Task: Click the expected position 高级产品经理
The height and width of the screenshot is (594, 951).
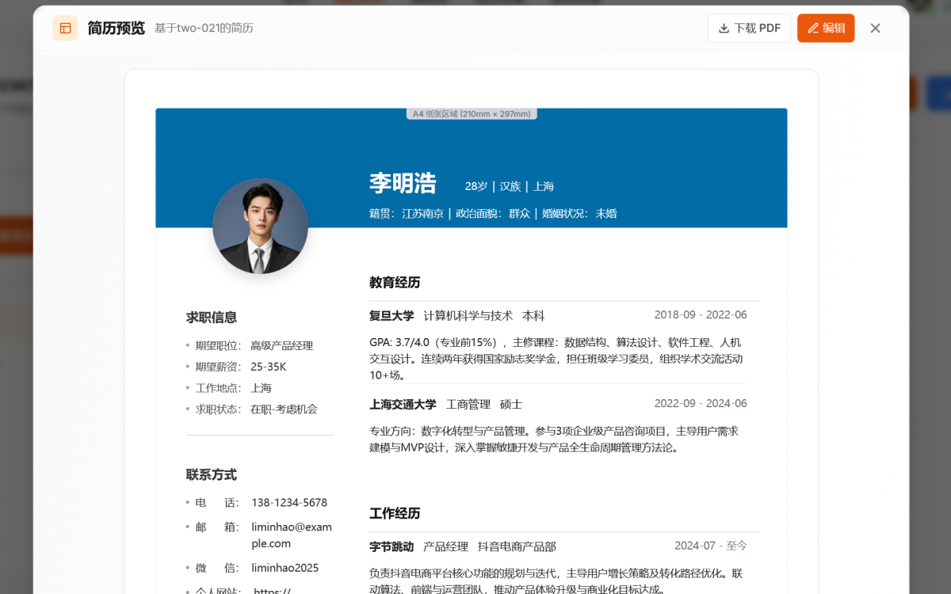Action: [281, 346]
